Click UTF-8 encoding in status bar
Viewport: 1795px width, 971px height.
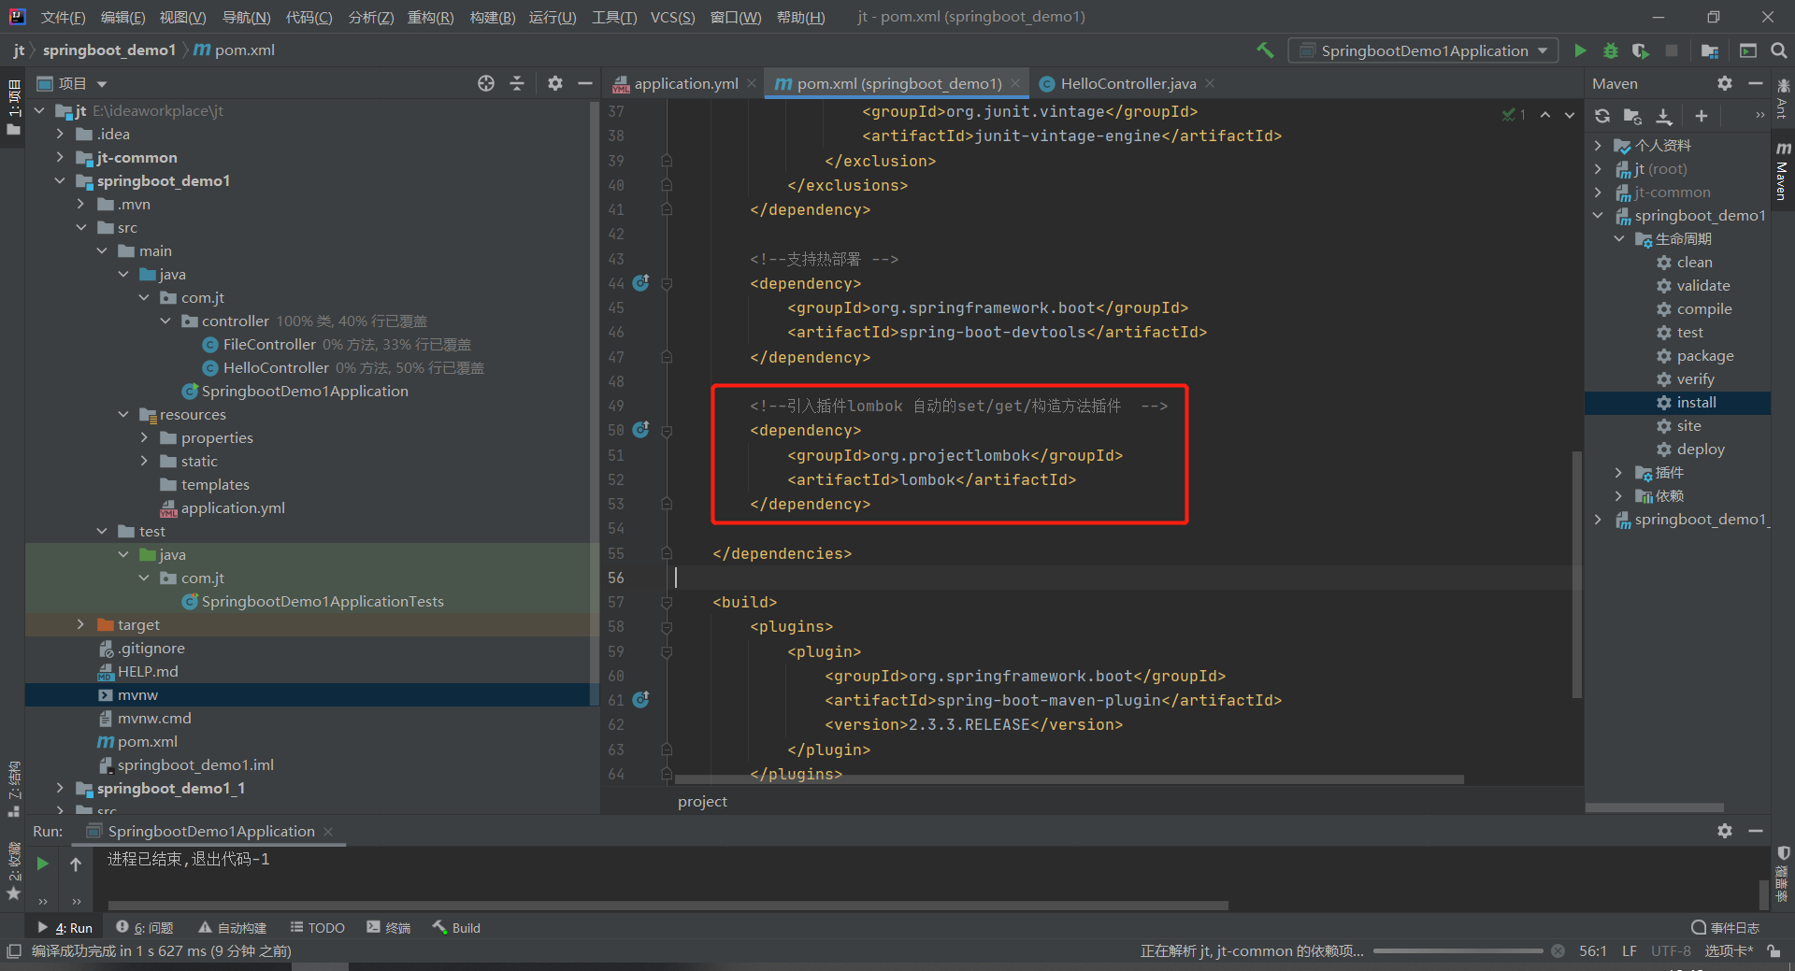point(1671,951)
